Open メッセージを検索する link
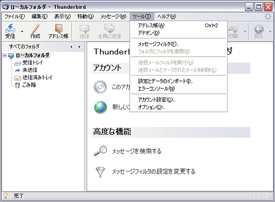 [137, 151]
